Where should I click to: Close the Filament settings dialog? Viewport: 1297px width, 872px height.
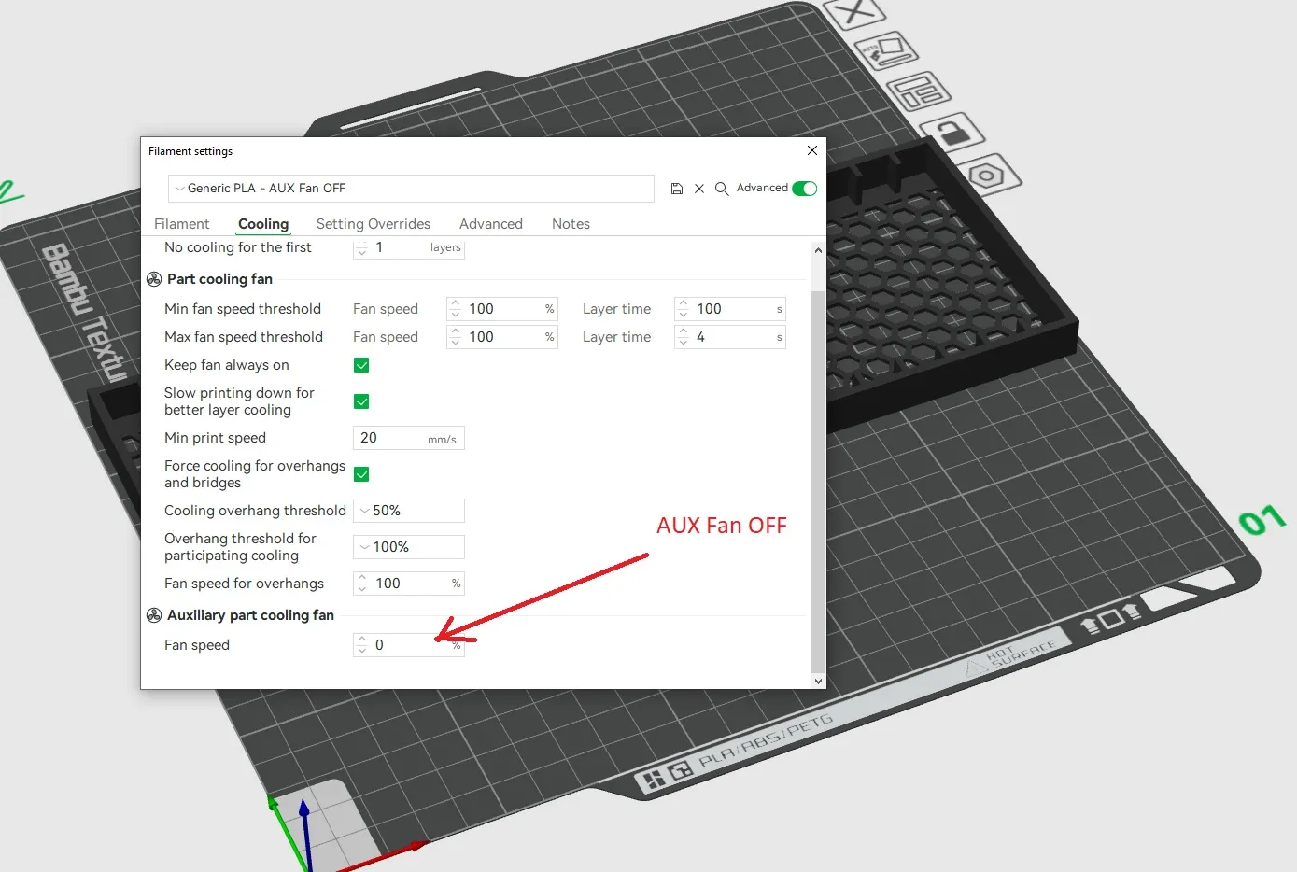pyautogui.click(x=812, y=150)
